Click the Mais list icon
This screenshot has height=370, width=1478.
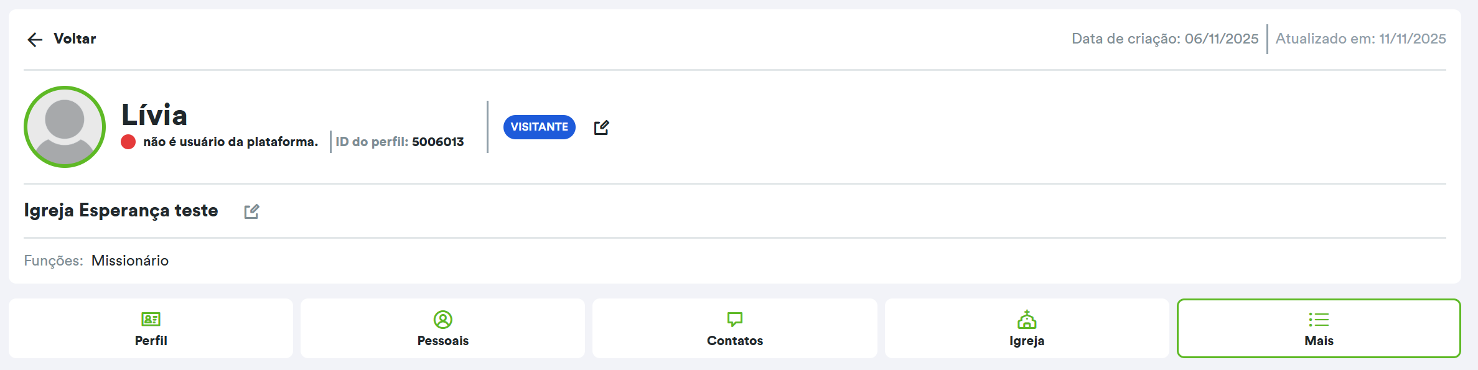point(1318,320)
